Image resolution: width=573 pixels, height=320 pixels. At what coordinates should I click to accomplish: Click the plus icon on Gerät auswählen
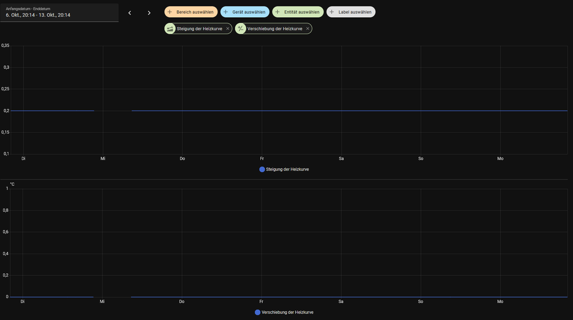pos(225,12)
